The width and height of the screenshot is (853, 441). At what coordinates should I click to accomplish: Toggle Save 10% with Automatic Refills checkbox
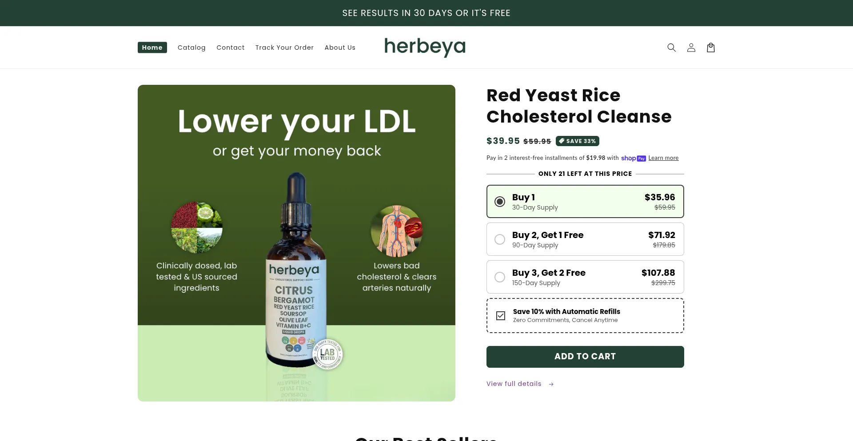tap(501, 316)
